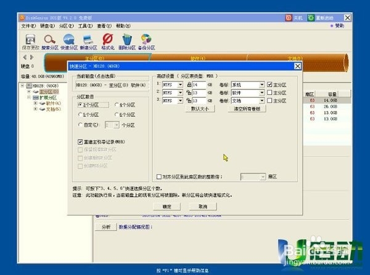
Task: Click the next disk right arrow
Action: click(x=31, y=57)
